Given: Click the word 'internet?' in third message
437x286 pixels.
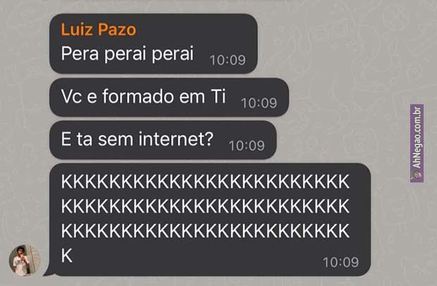Looking at the screenshot, I should (x=176, y=139).
